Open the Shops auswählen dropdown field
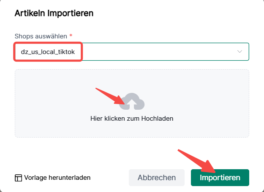Viewport: 264px width, 192px height. [x=161, y=51]
